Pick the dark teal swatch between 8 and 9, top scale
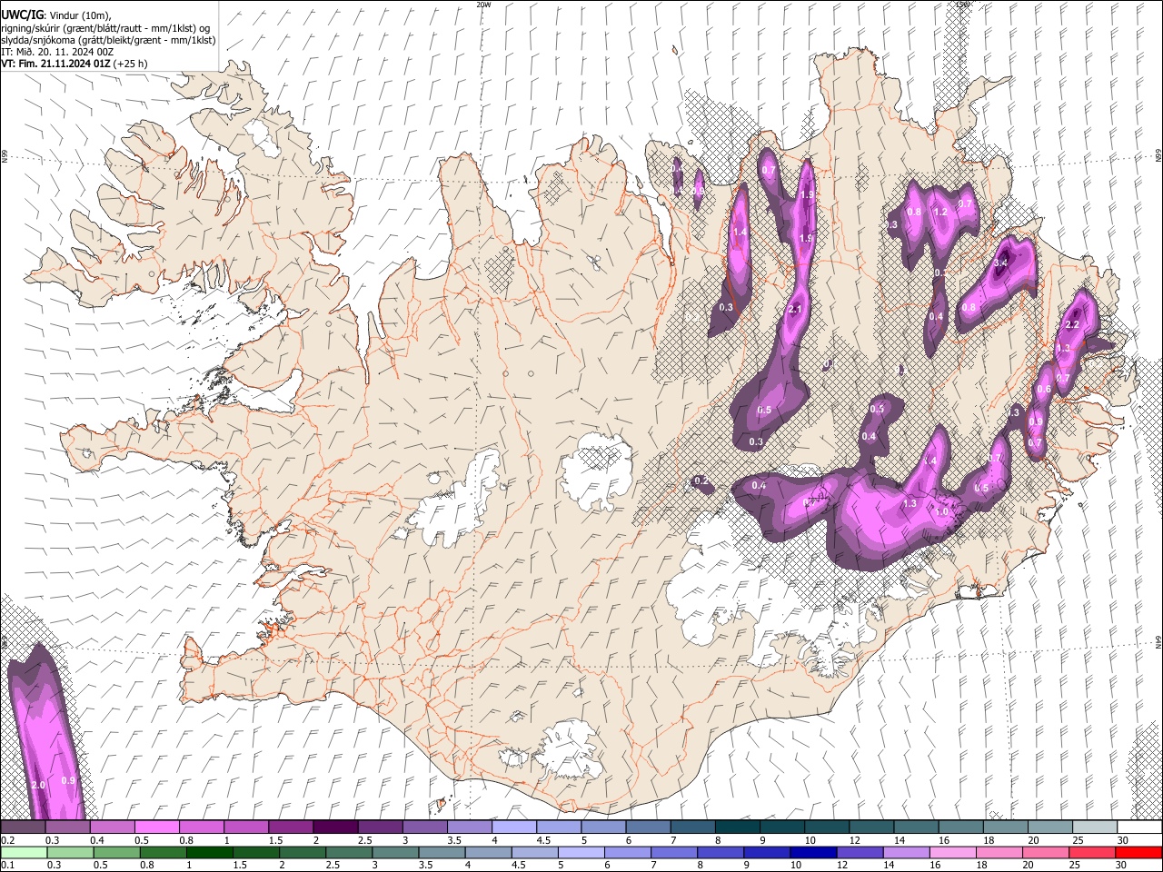Viewport: 1163px width, 872px height. 738,827
